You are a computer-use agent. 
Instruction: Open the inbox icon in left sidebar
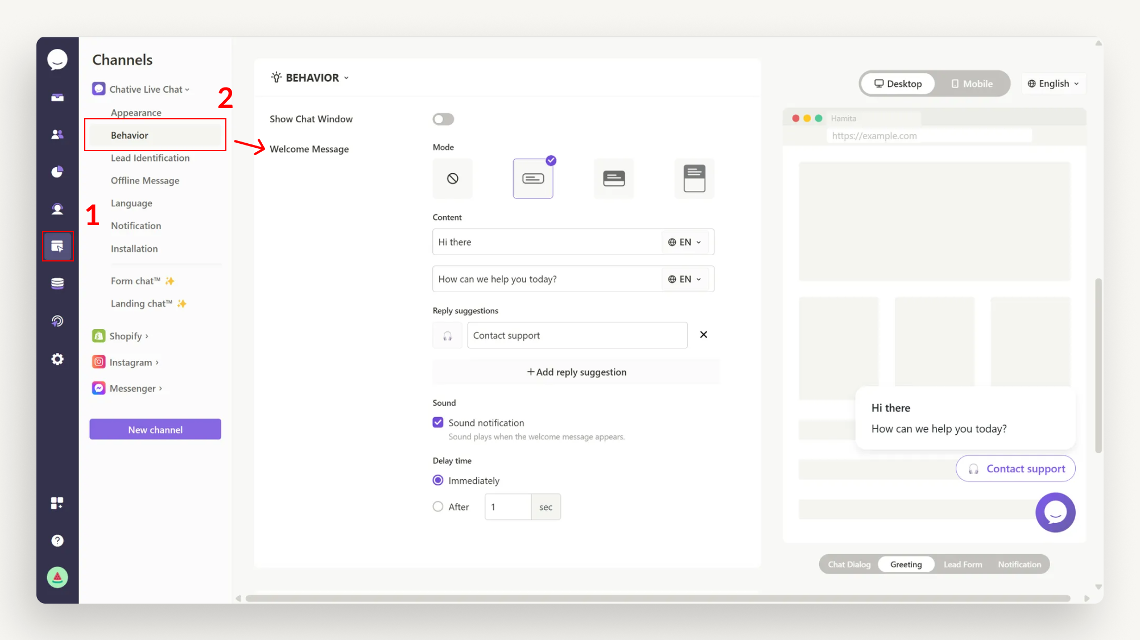pyautogui.click(x=57, y=98)
